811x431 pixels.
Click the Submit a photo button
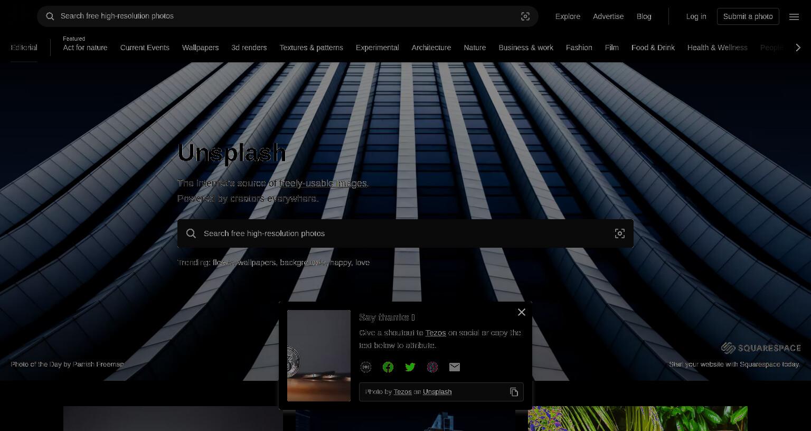click(748, 16)
